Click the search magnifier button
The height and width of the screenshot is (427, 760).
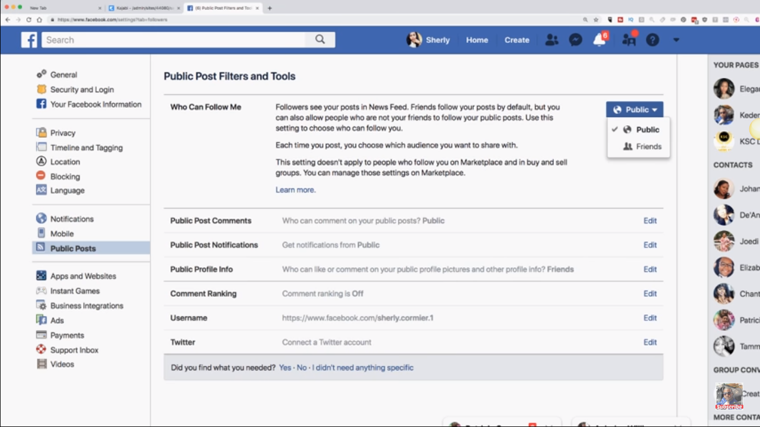(320, 39)
